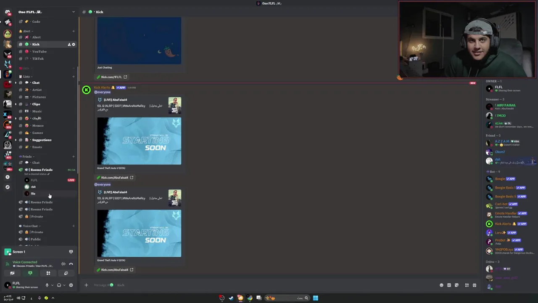Screen dimensions: 538x303
Task: Open Discord direct messages home icon
Action: [7, 12]
